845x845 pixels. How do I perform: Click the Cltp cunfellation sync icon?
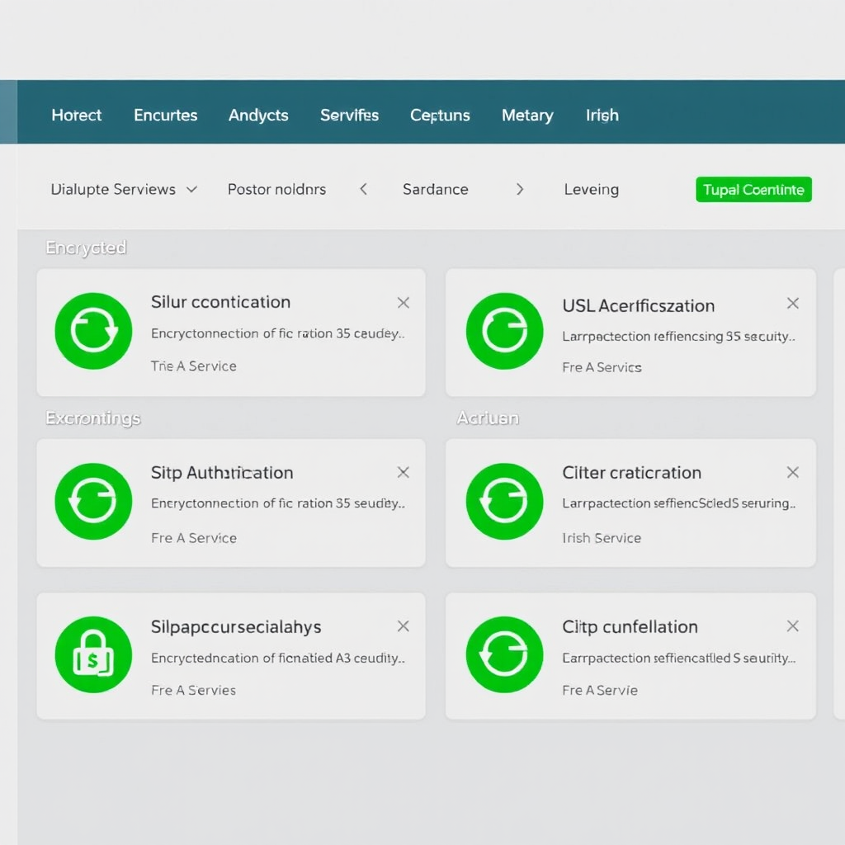tap(504, 654)
